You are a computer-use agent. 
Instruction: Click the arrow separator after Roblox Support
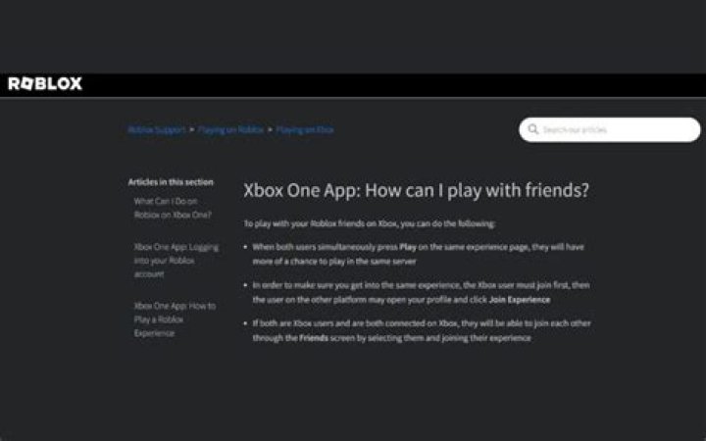pos(192,129)
